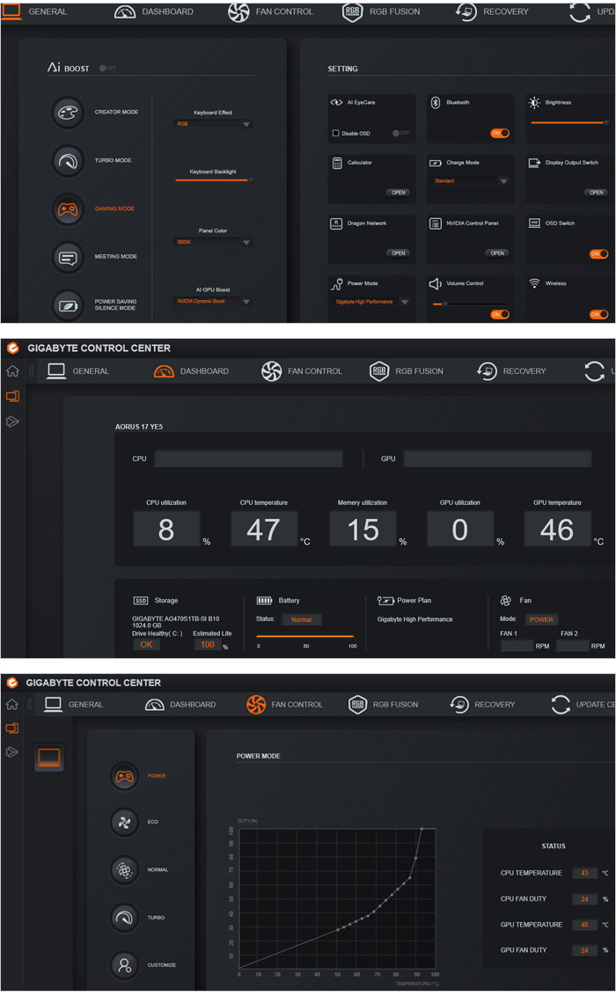Image resolution: width=616 pixels, height=996 pixels.
Task: Open DASHBOARD tab in Fan Control window
Action: tap(180, 705)
